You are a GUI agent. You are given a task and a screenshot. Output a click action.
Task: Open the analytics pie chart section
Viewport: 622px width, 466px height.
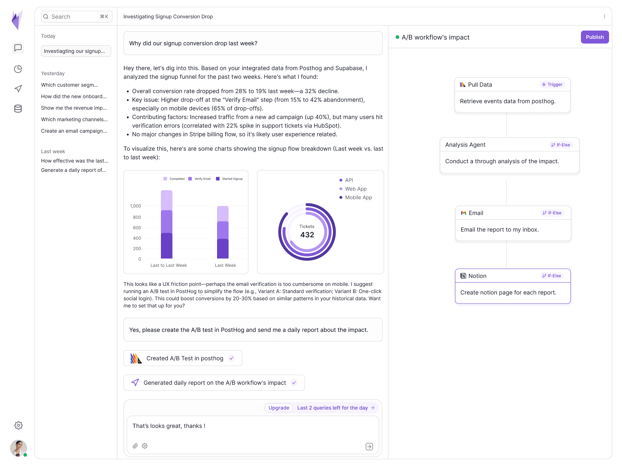(x=18, y=69)
